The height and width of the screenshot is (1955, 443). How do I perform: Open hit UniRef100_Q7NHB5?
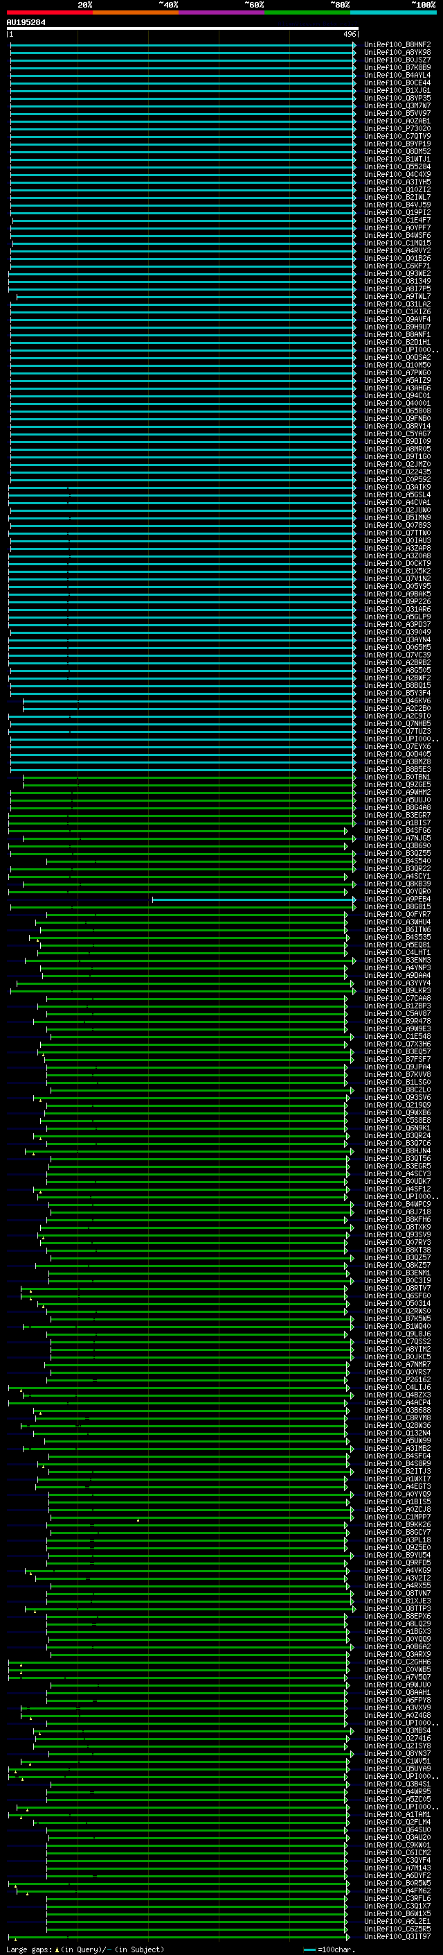point(397,724)
